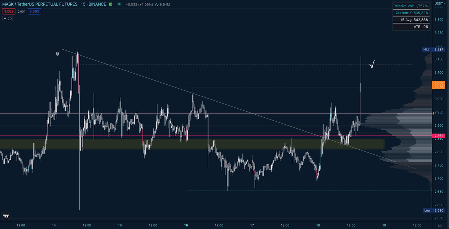Select the yellow rectangle zone drawing
This screenshot has height=229, width=449.
[x=192, y=144]
